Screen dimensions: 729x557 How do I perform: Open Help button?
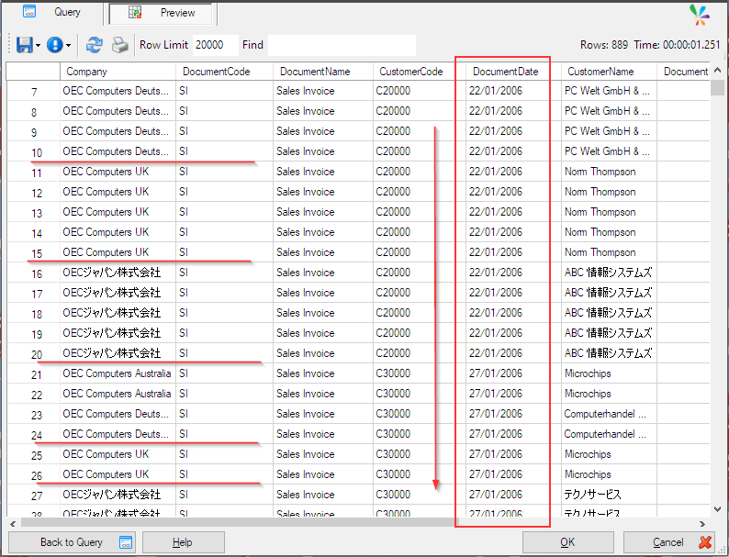pyautogui.click(x=184, y=542)
